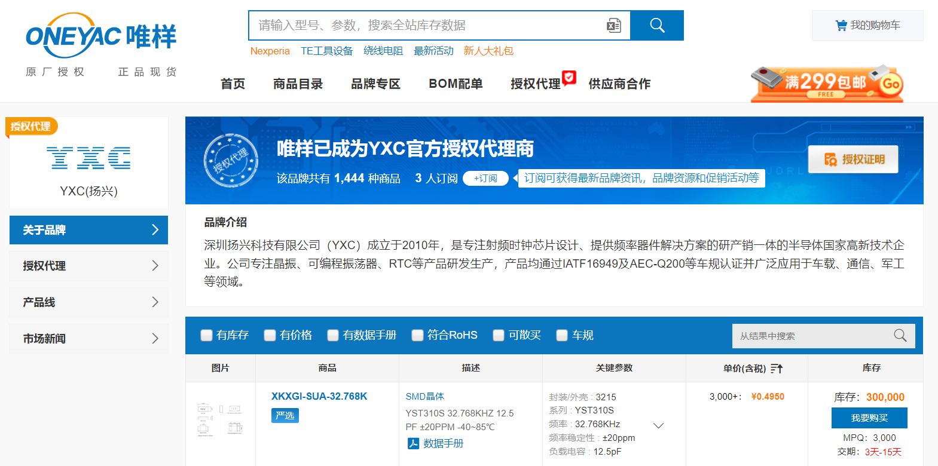Image resolution: width=938 pixels, height=466 pixels.
Task: Go to 首页 in navigation
Action: tap(233, 84)
